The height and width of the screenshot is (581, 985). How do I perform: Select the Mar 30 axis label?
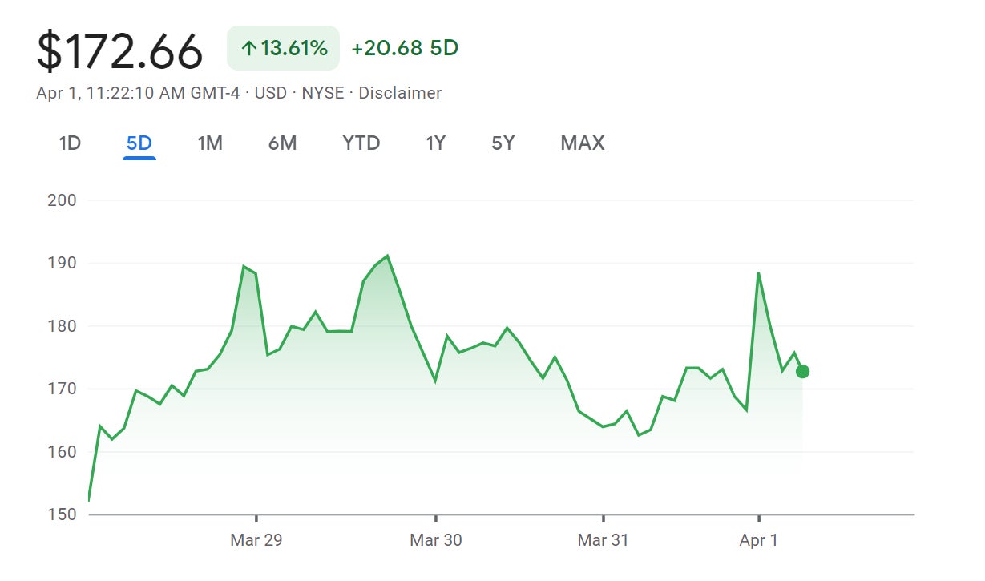(436, 540)
